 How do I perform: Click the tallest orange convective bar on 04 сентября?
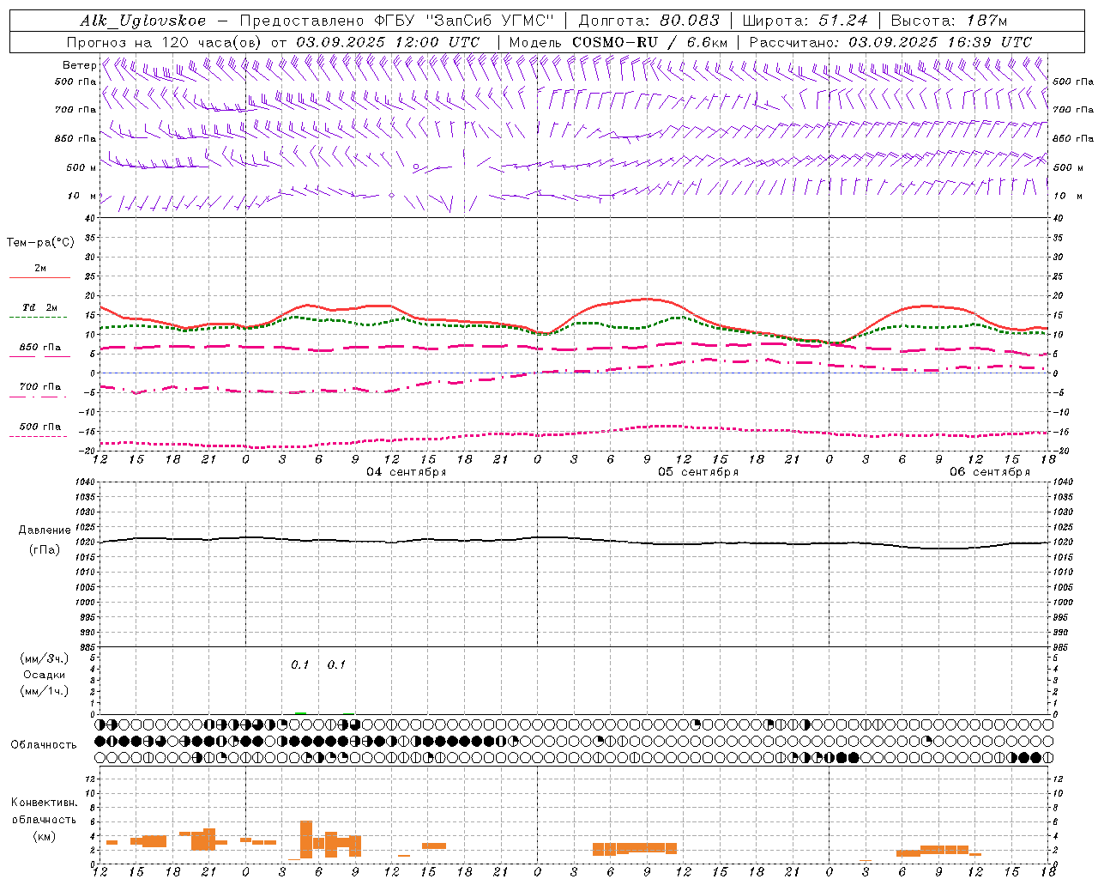(306, 840)
